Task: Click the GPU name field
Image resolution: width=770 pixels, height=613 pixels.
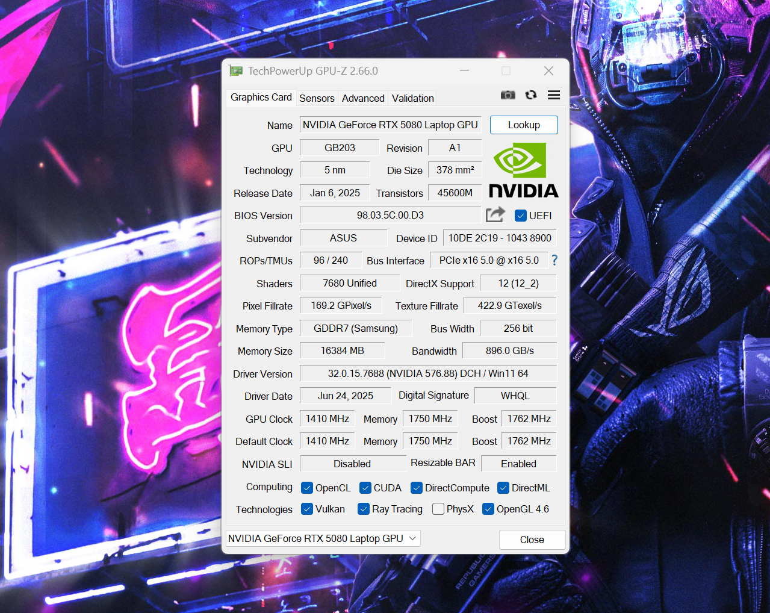Action: click(x=390, y=125)
